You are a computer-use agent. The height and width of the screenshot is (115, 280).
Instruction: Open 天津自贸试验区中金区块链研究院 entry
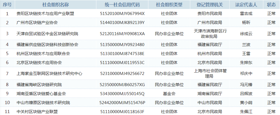tap(47, 34)
